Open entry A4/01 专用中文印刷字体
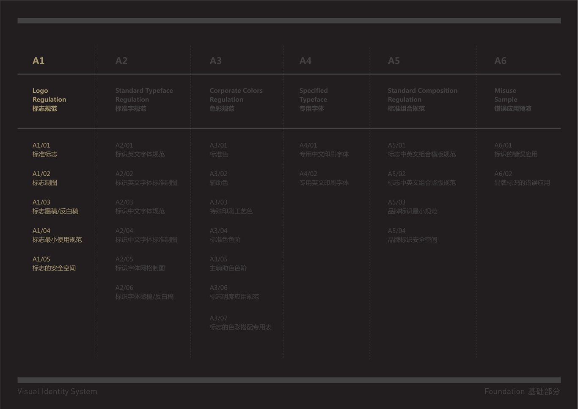 point(324,150)
